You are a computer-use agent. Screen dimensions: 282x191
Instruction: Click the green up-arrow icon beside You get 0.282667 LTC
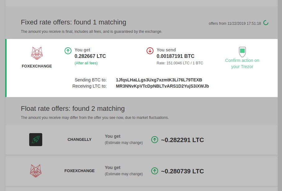click(68, 51)
